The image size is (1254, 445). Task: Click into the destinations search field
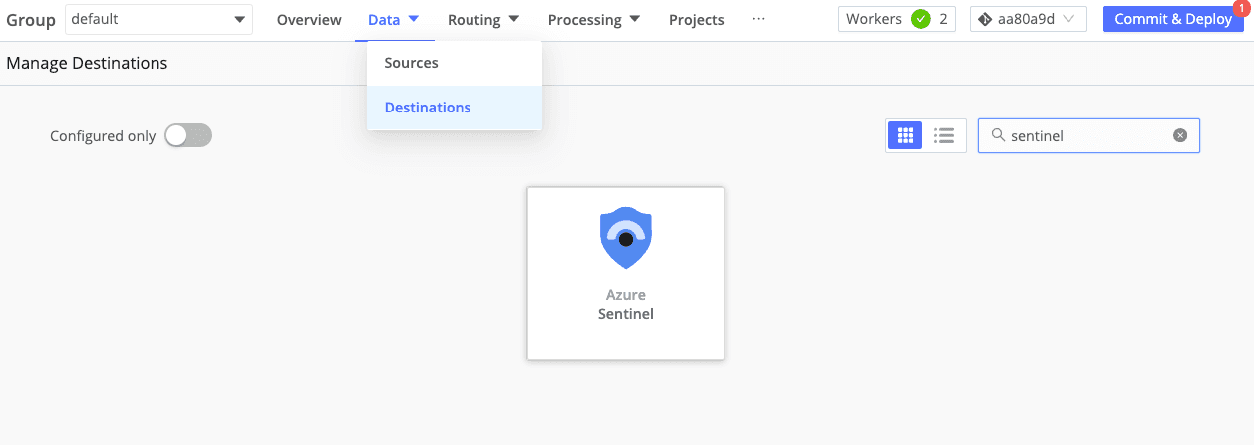1087,136
